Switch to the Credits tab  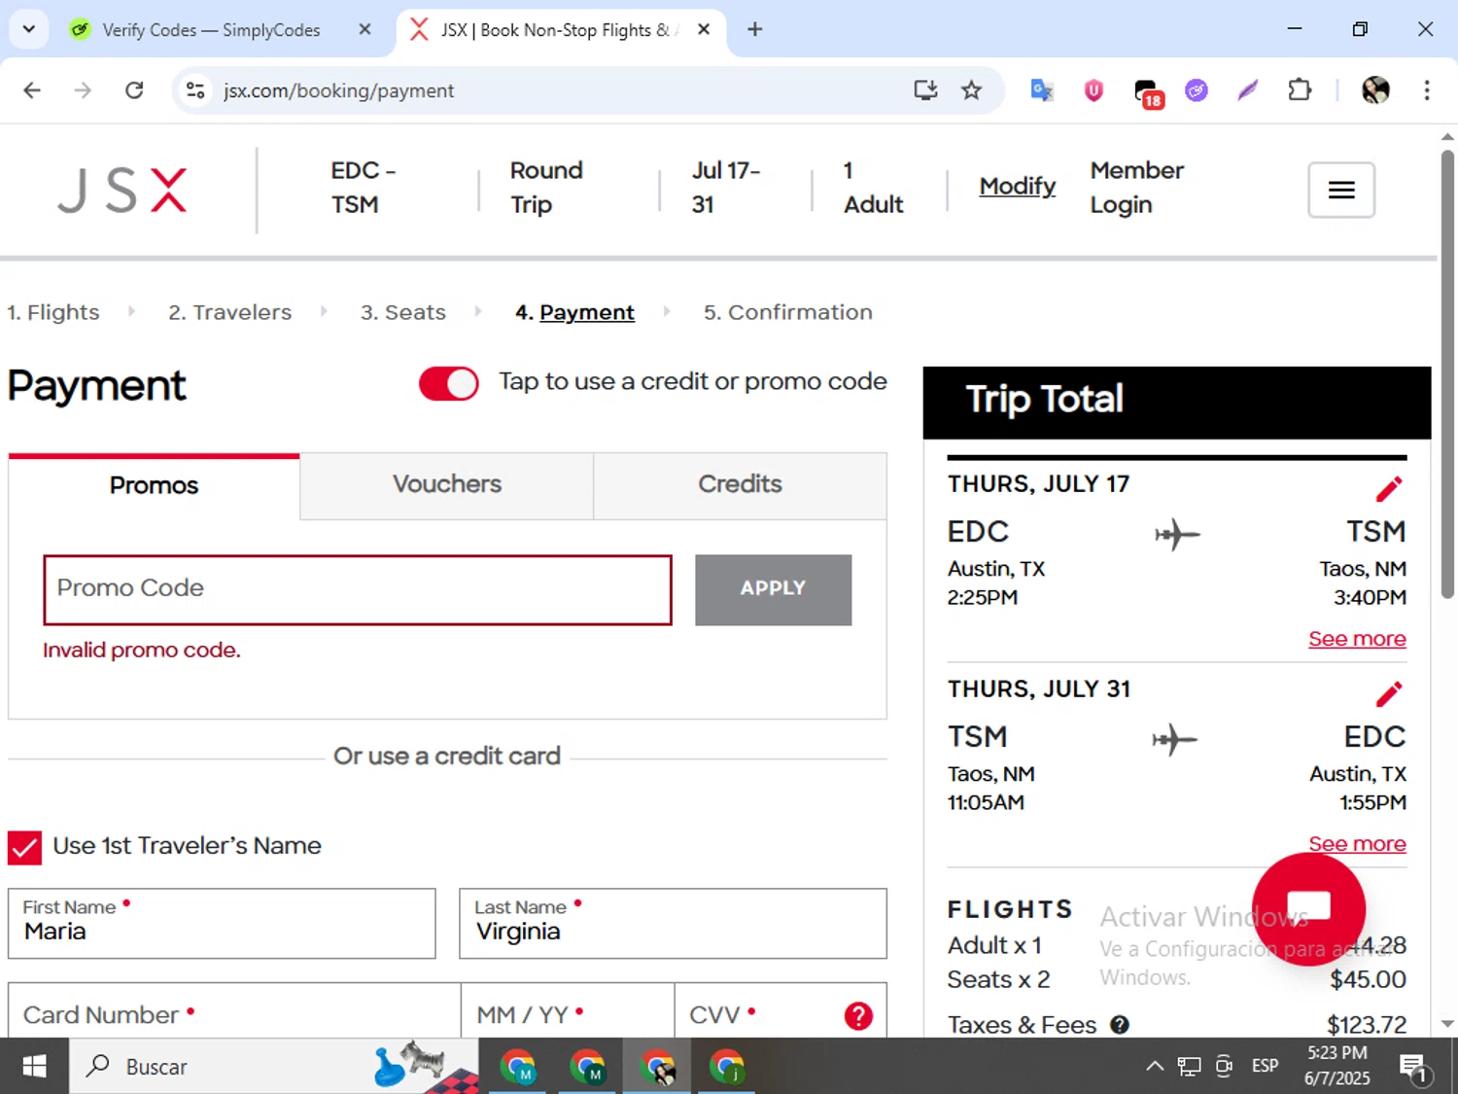[740, 484]
